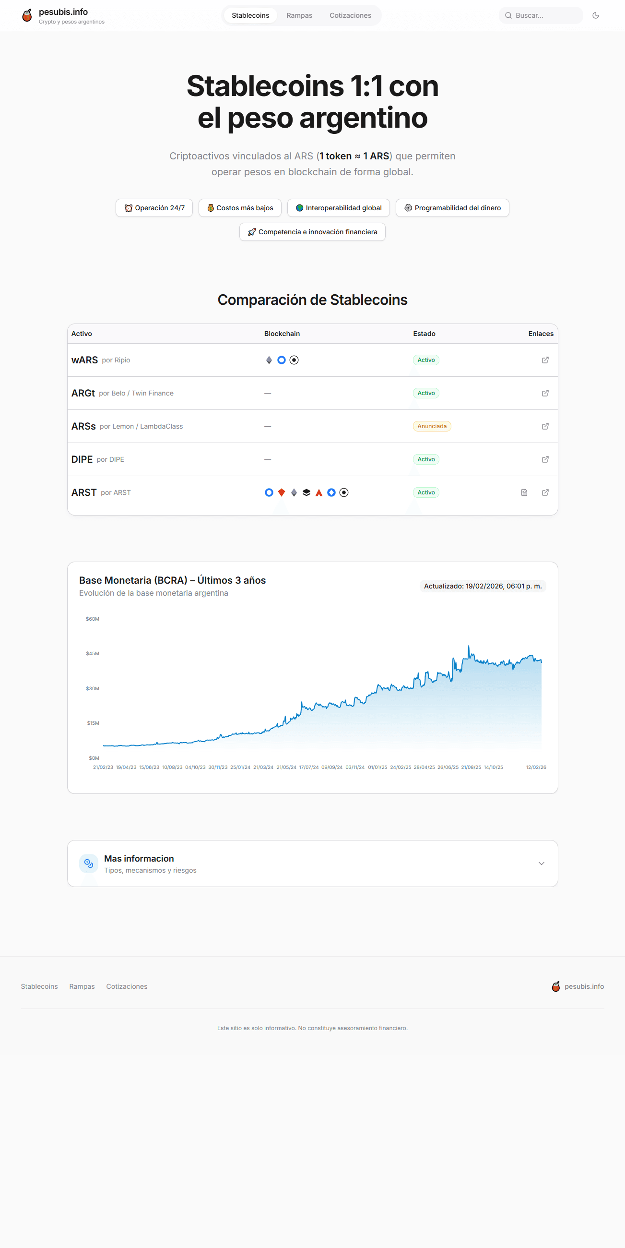Toggle dark mode with the moon icon
The width and height of the screenshot is (625, 1248).
click(x=595, y=15)
